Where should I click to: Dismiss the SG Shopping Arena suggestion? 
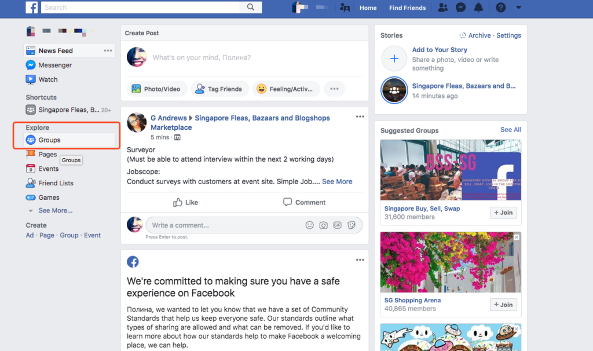click(516, 237)
